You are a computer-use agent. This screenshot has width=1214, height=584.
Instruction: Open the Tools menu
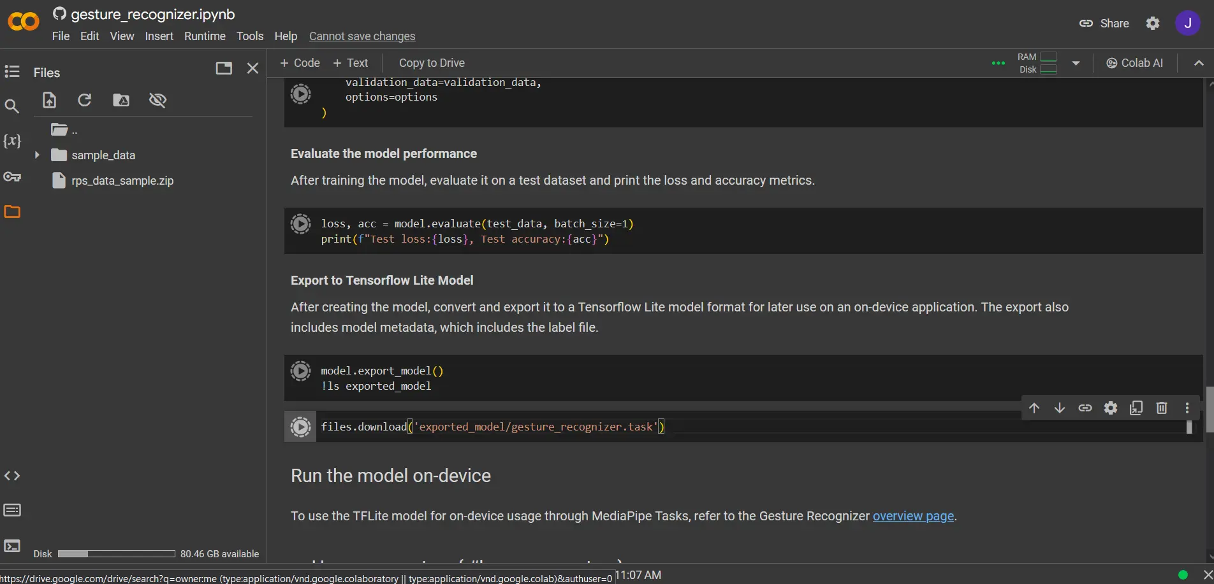pos(249,36)
